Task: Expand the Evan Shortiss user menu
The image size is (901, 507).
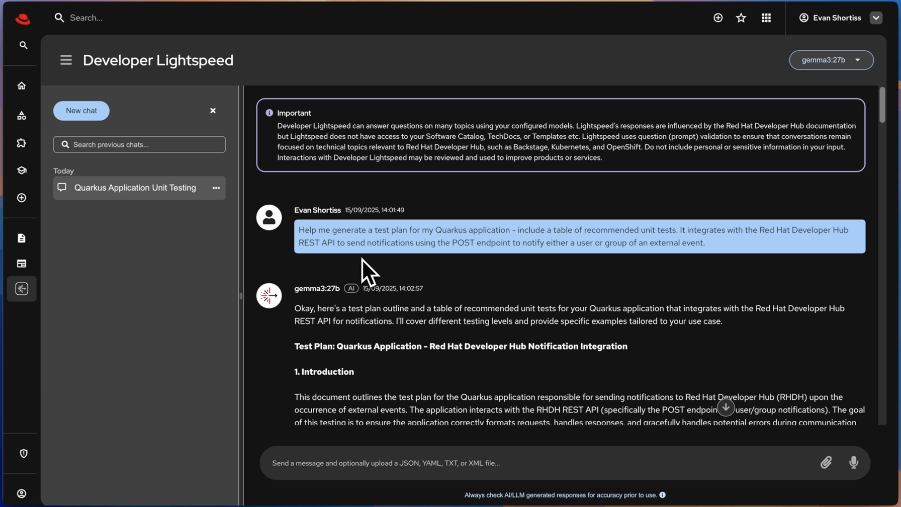Action: coord(876,18)
